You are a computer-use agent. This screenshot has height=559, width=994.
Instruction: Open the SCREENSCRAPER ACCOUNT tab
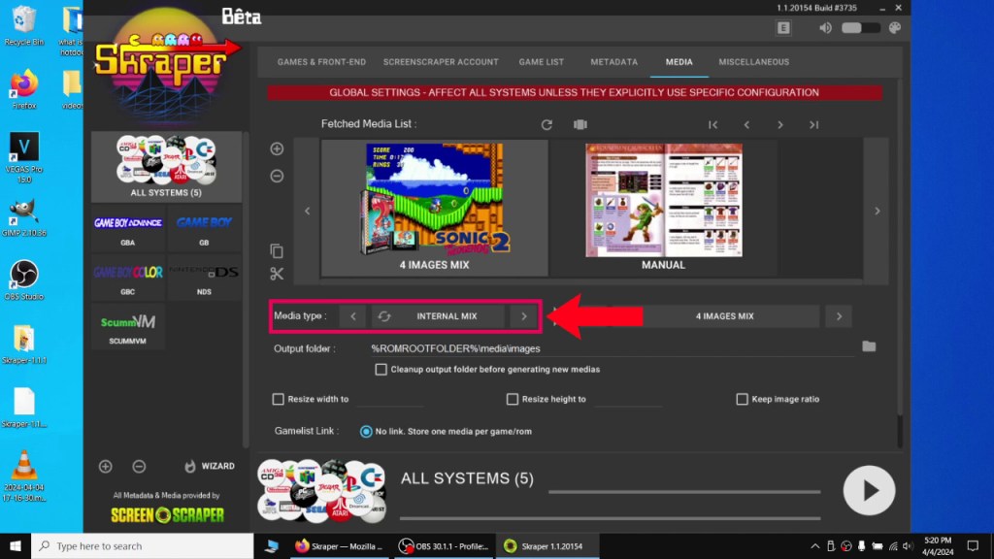[441, 61]
